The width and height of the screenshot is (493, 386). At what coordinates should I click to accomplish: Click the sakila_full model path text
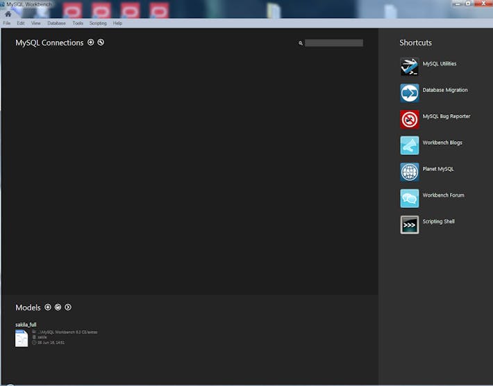67,332
